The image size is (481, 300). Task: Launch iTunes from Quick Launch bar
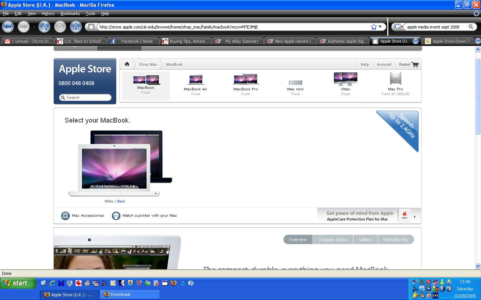coord(191,283)
